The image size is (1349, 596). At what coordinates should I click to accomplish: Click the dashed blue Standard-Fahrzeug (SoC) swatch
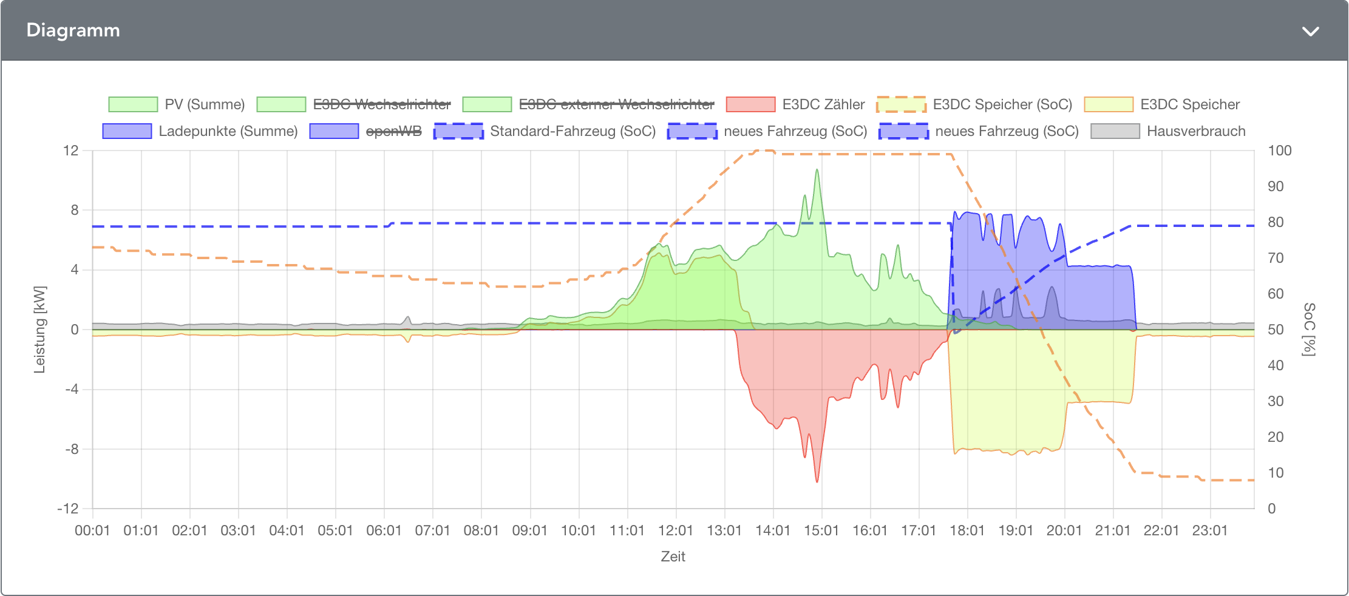(x=458, y=131)
